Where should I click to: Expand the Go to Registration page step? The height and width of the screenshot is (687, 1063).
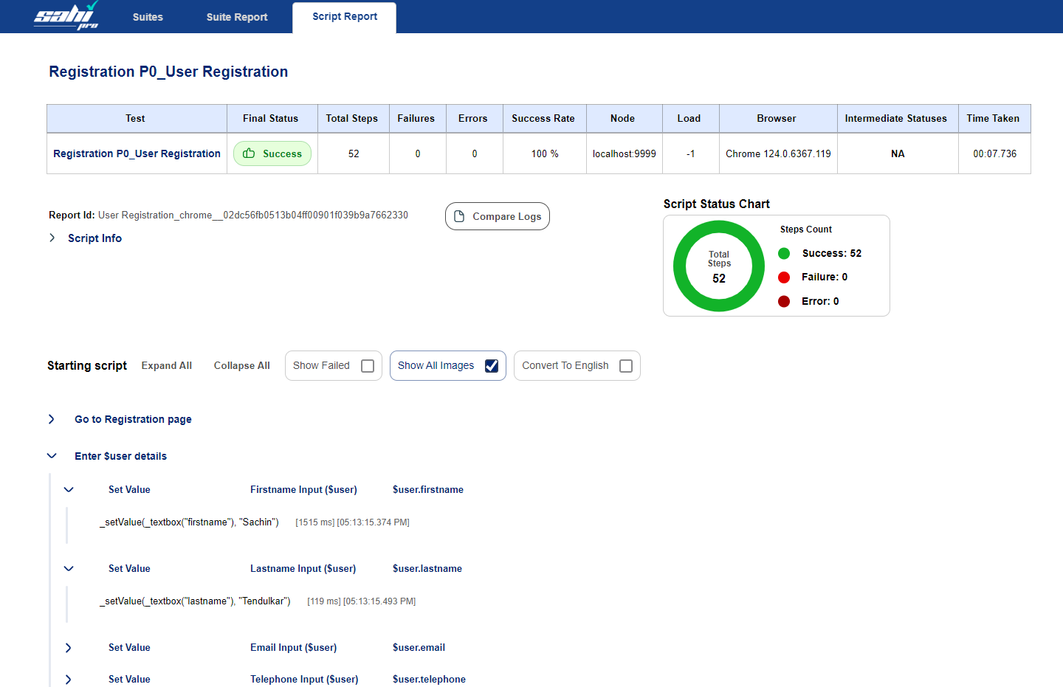tap(52, 419)
